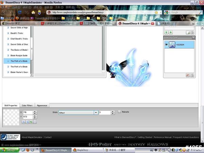Open the Appearance tab

pyautogui.click(x=42, y=105)
